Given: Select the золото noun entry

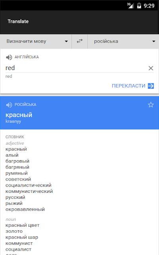Looking at the screenshot, I should (x=14, y=231).
